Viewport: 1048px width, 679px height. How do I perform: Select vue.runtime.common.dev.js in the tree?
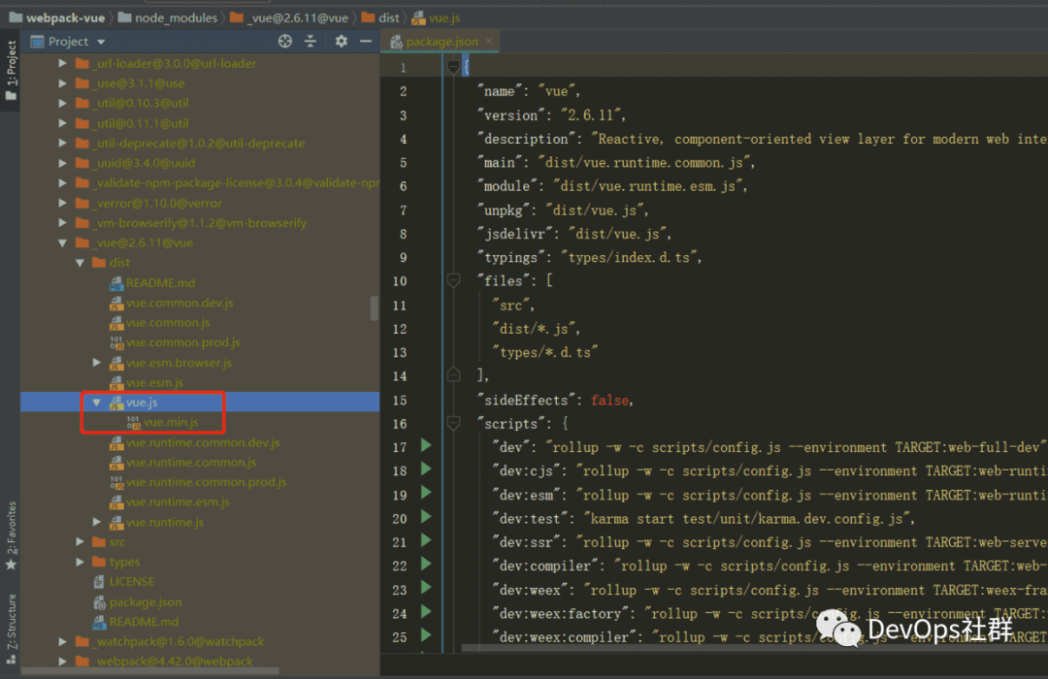203,442
